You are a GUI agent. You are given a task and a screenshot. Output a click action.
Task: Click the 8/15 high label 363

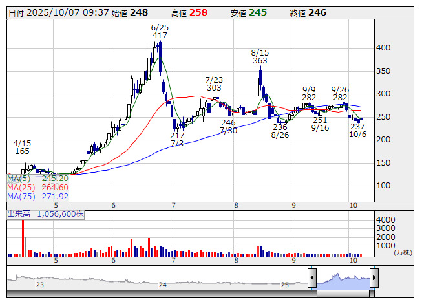coord(260,60)
